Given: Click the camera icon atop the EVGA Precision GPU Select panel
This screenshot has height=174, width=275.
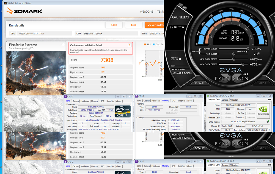Looking at the screenshot, I should click(x=185, y=8).
